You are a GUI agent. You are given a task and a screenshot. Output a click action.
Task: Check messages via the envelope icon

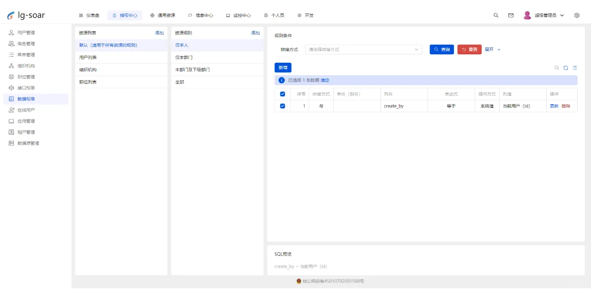point(511,15)
